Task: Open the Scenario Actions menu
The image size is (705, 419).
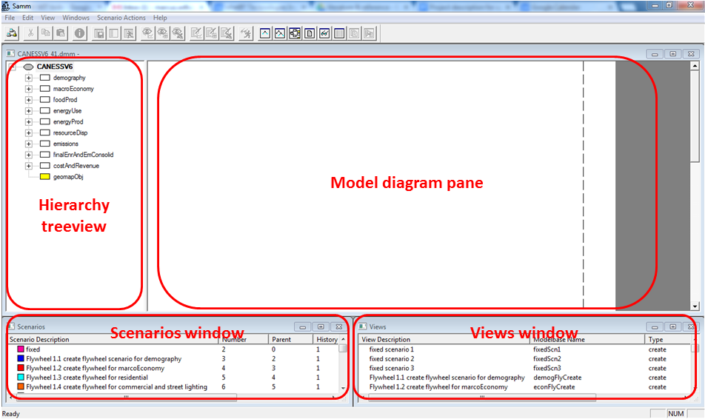Action: coord(121,18)
